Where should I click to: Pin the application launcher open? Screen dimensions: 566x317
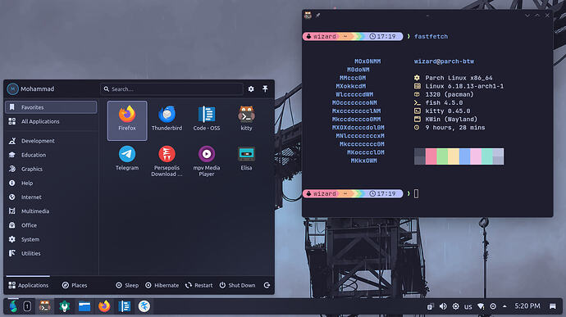[x=265, y=88]
